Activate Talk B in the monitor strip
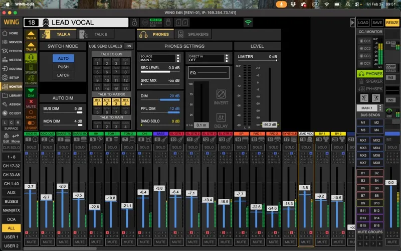The image size is (401, 251). click(31, 46)
